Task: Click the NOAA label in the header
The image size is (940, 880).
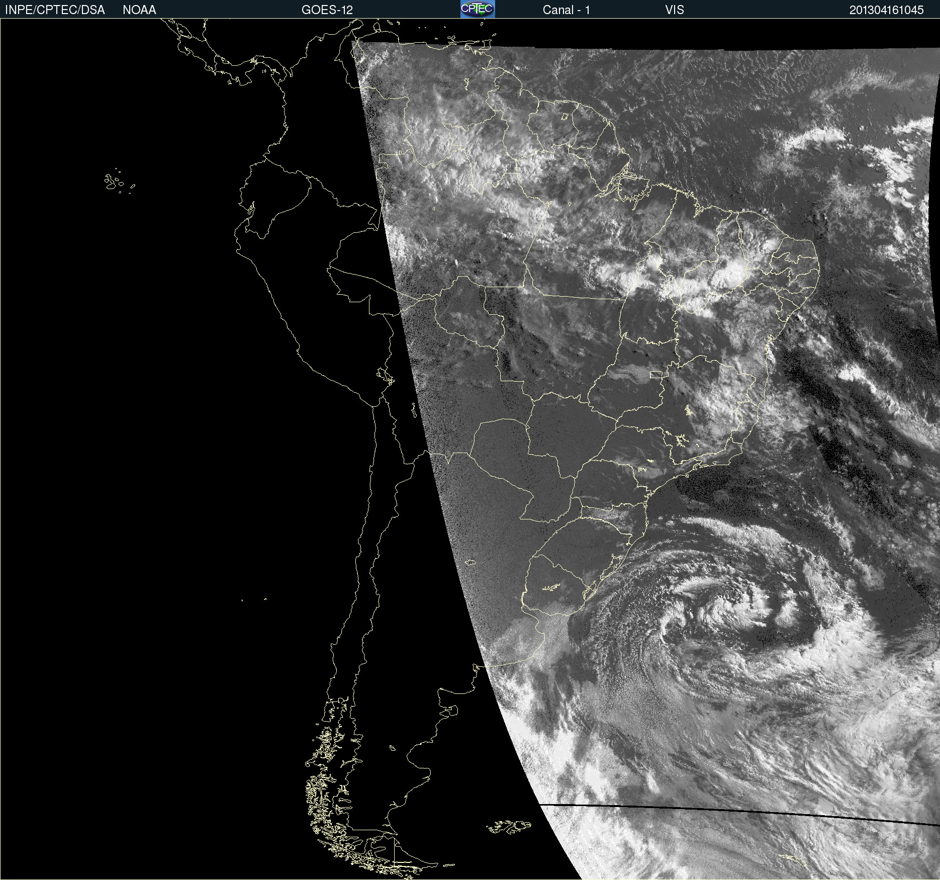Action: click(139, 10)
